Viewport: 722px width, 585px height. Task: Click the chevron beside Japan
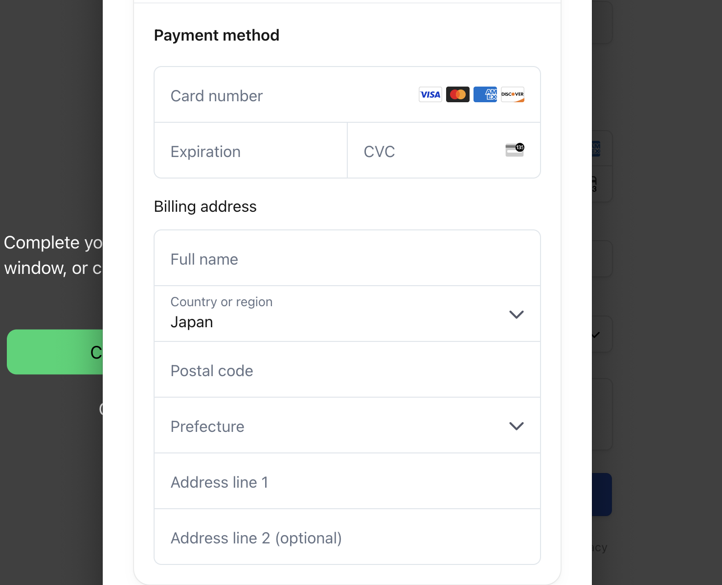[x=516, y=315]
